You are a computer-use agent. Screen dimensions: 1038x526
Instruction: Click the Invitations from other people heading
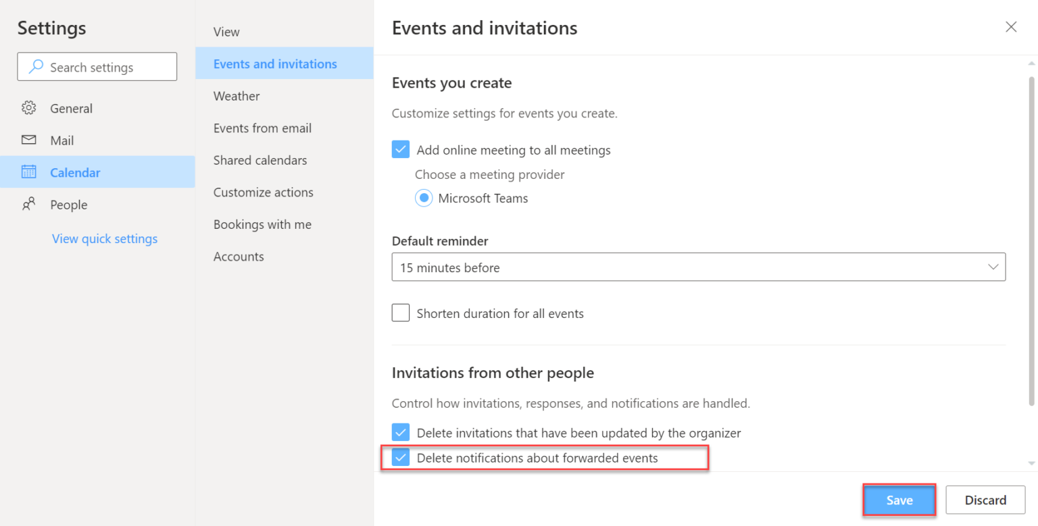[493, 373]
